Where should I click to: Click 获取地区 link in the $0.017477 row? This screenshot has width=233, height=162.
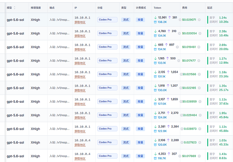pos(80,63)
